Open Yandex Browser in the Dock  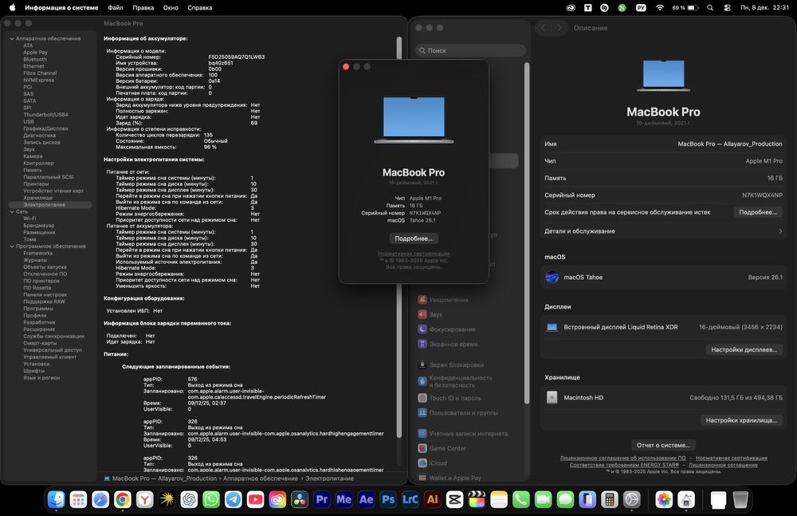click(145, 500)
